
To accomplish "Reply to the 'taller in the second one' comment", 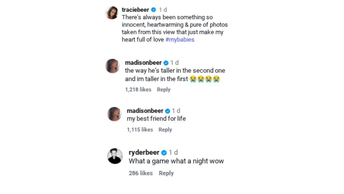I will click(163, 89).
